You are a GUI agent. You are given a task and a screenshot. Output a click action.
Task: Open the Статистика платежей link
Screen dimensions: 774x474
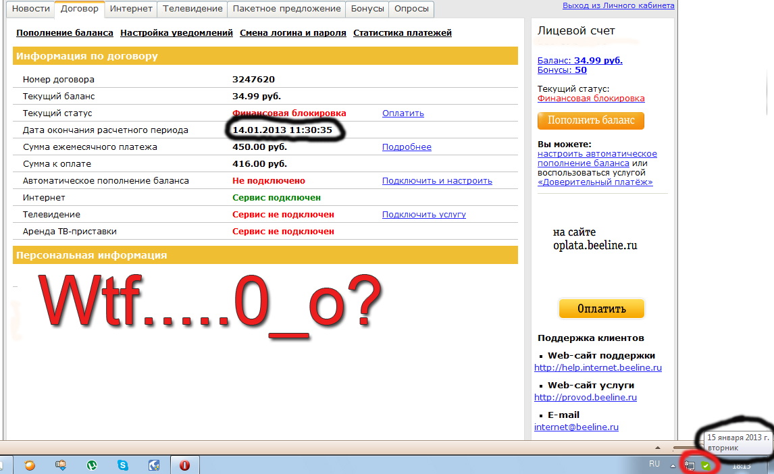pyautogui.click(x=403, y=32)
